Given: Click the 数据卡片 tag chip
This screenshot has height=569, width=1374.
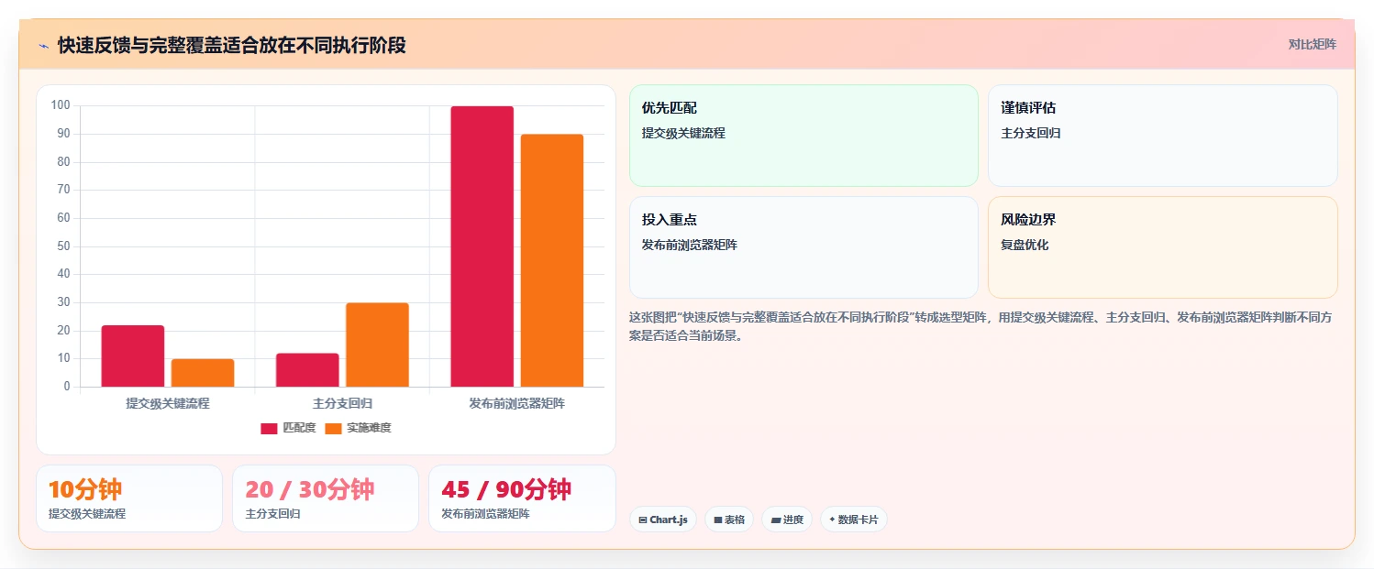Looking at the screenshot, I should (854, 520).
